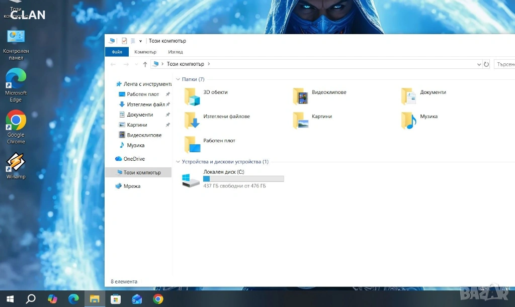Collapse the Папки (7) group

[x=178, y=79]
